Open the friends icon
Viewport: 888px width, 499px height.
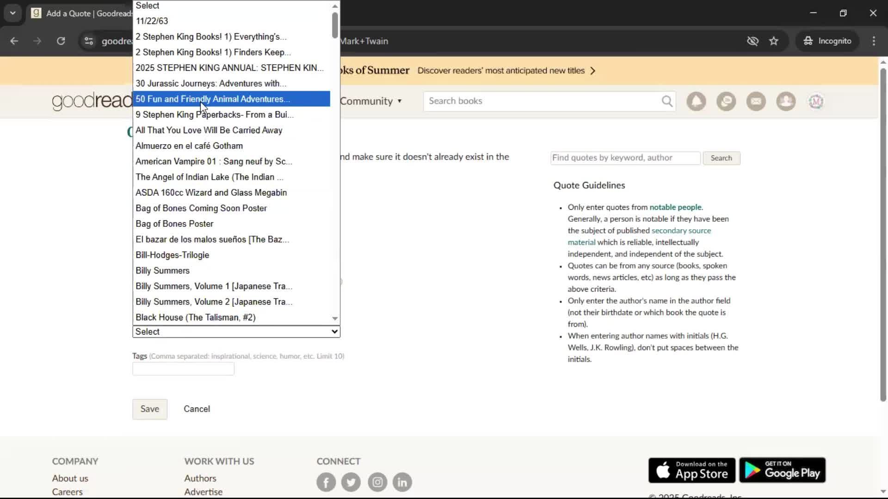(786, 101)
